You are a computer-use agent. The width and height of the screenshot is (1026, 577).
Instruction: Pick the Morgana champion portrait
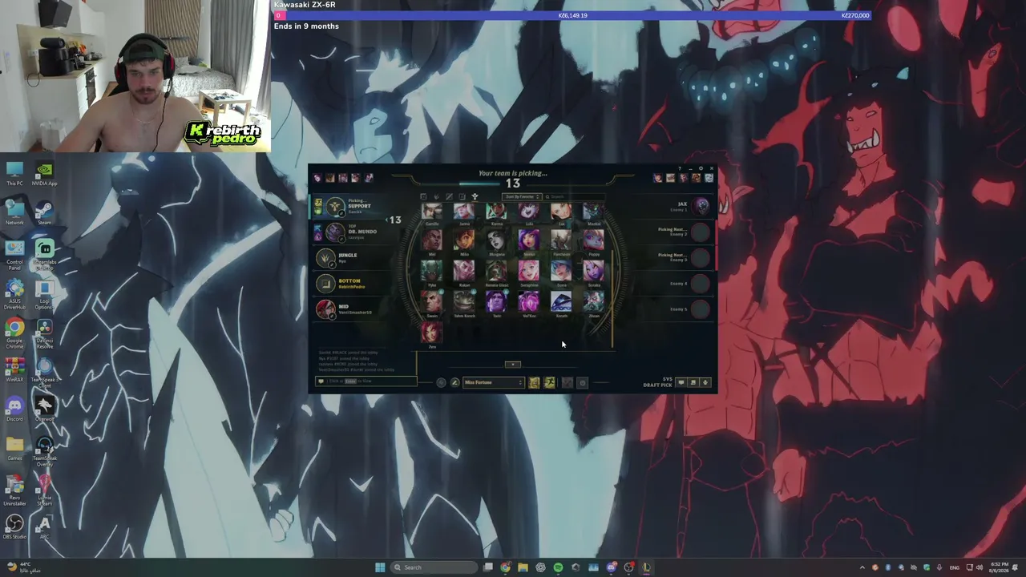[x=496, y=240]
